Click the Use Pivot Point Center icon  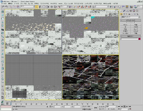point(70,7)
